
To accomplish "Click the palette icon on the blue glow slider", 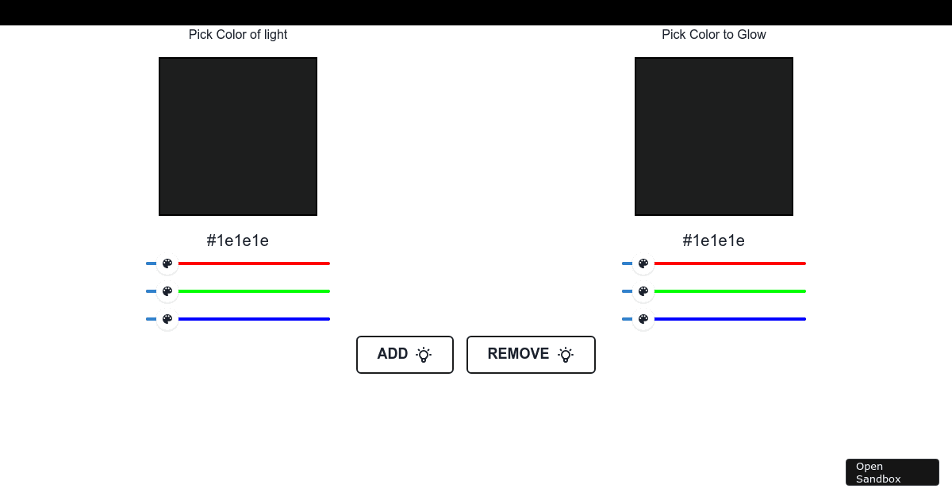I will click(643, 319).
